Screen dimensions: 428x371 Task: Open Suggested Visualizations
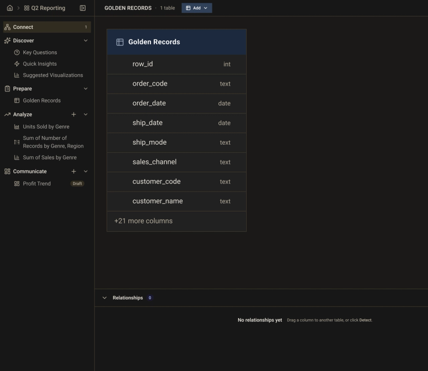53,75
